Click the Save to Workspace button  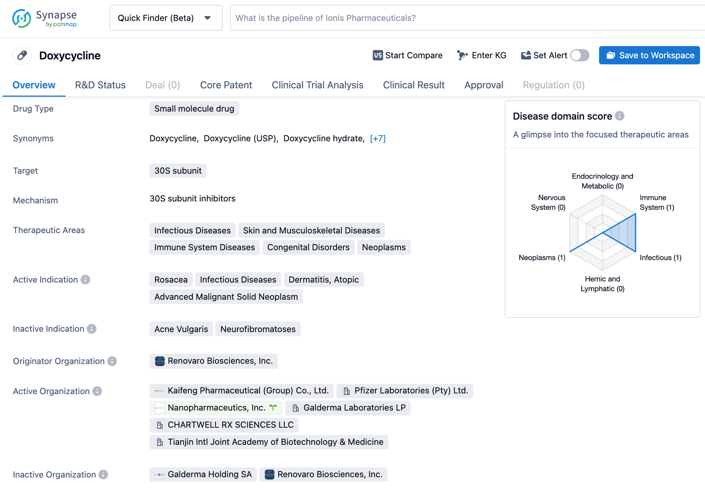point(649,56)
